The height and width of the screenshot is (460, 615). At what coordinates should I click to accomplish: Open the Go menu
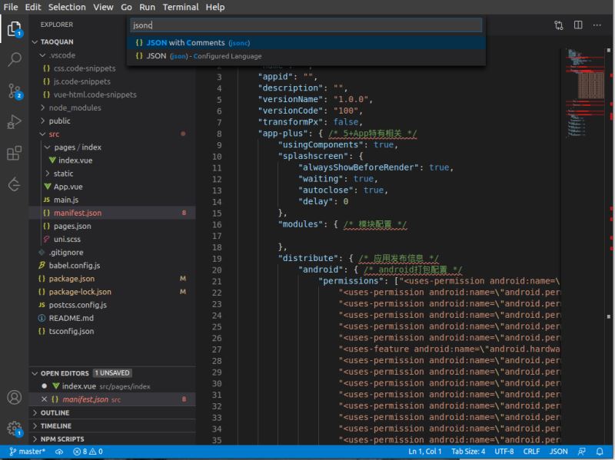click(x=126, y=7)
